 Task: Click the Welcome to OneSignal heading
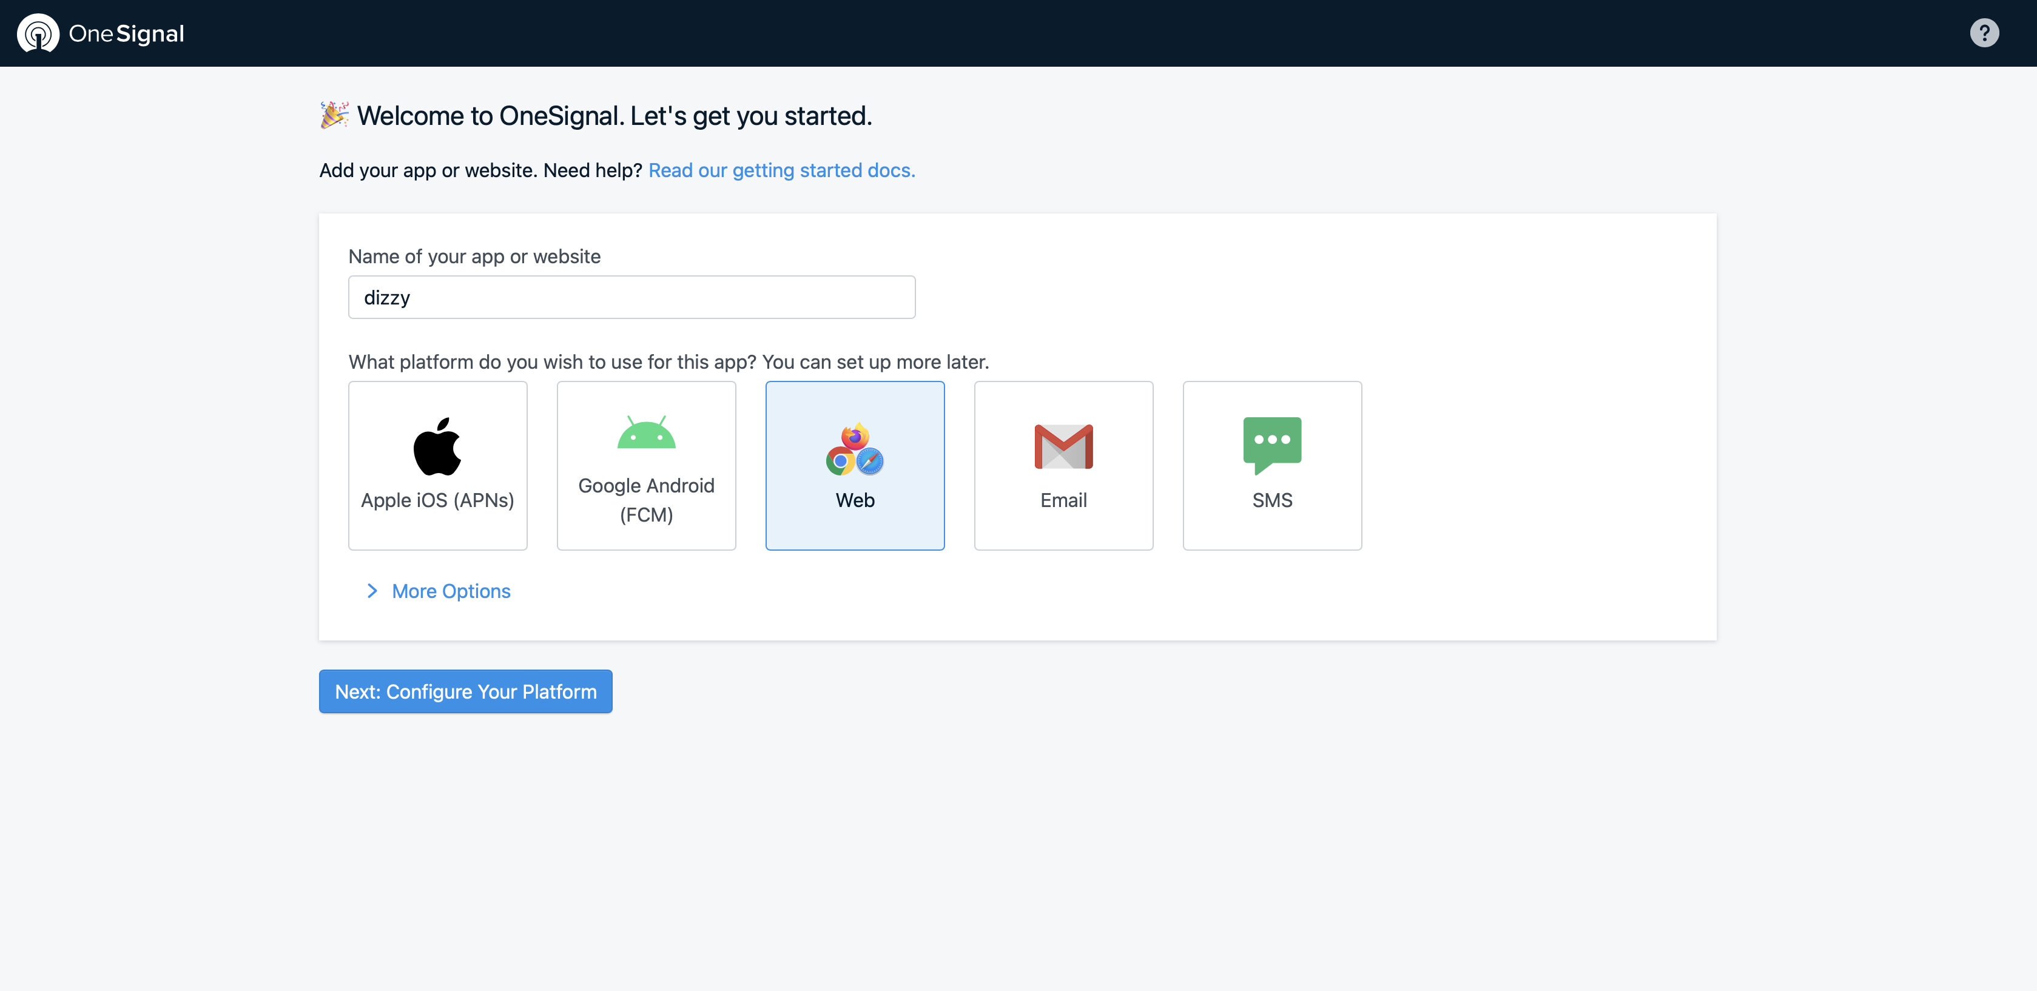pyautogui.click(x=614, y=115)
